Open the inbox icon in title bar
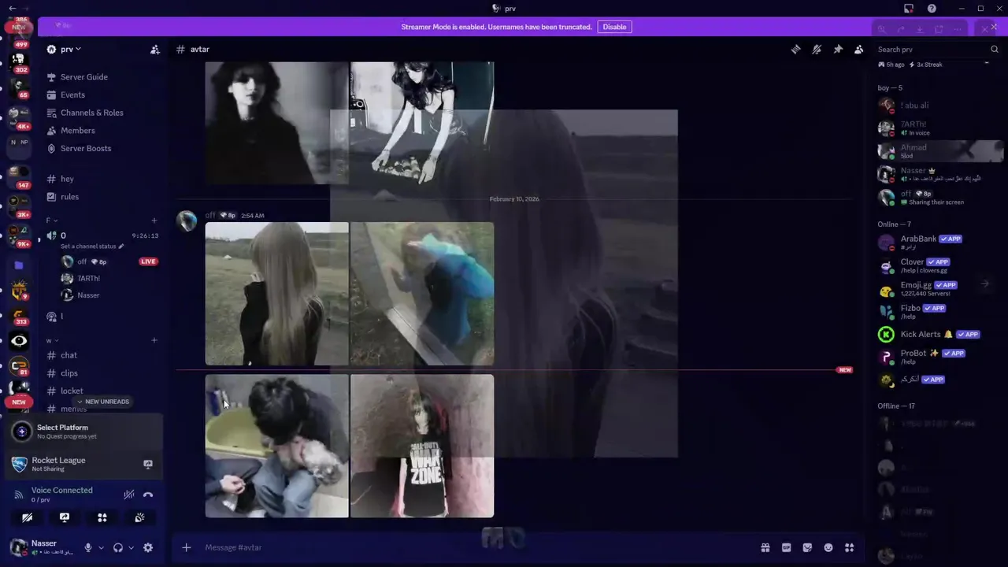This screenshot has width=1008, height=567. [x=909, y=9]
